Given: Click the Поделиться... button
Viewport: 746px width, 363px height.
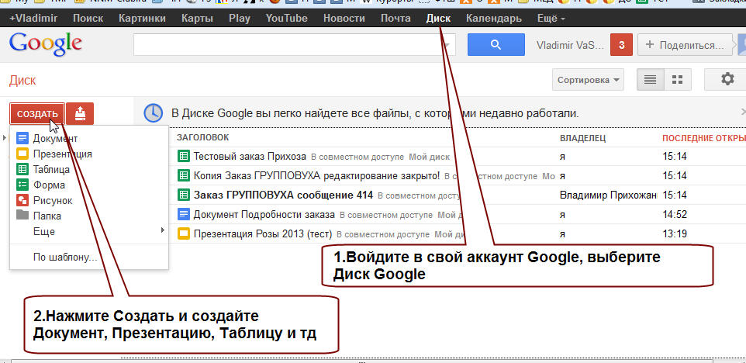Looking at the screenshot, I should coord(685,45).
